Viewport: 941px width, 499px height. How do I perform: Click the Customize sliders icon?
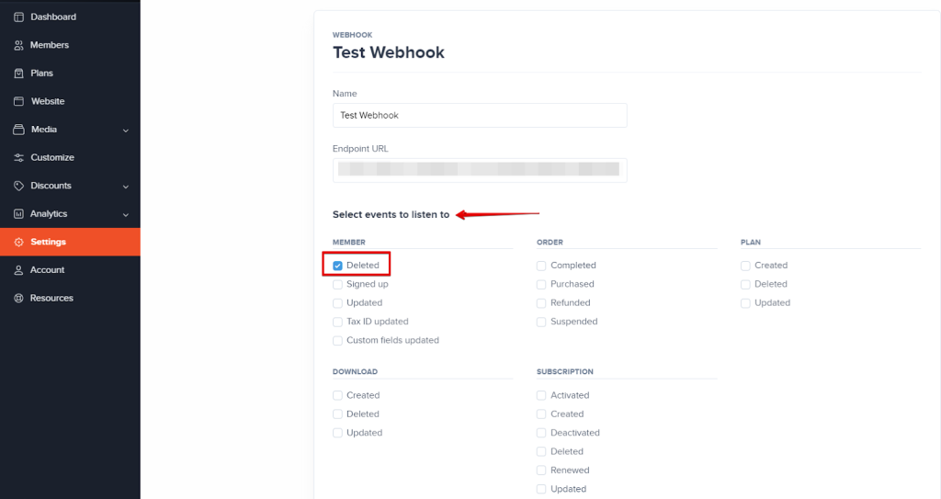[18, 158]
